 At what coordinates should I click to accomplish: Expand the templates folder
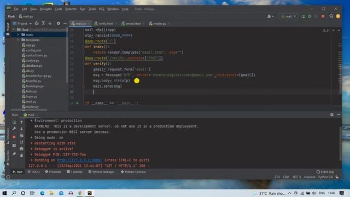18,40
